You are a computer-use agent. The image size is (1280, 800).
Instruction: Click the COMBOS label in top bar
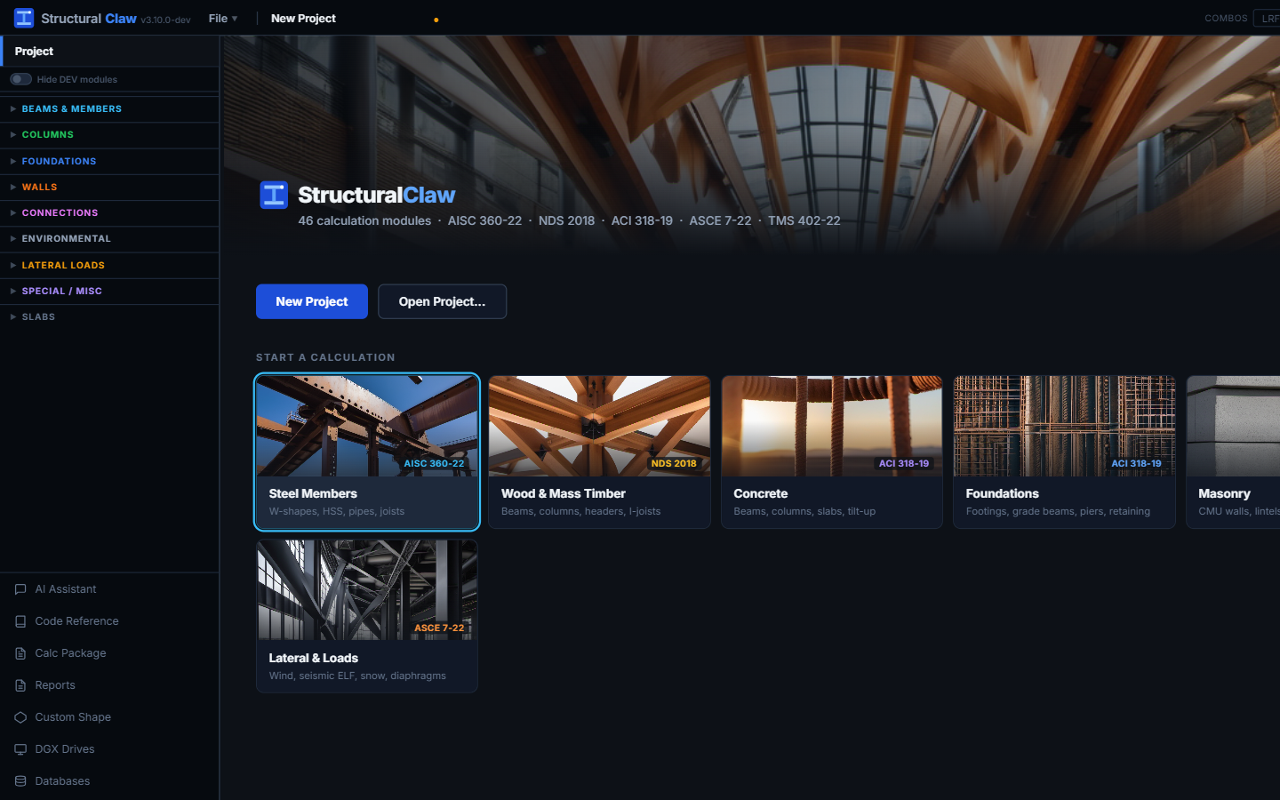click(1226, 18)
